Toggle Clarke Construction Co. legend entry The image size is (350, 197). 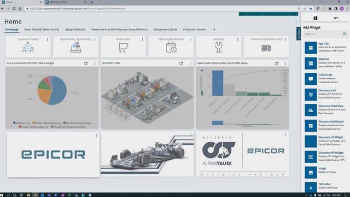[33, 127]
